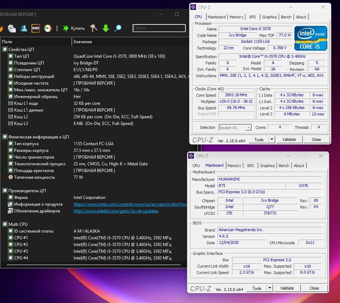Open Bench tab in upper CPU-Z window
340x303 pixels.
[x=286, y=17]
